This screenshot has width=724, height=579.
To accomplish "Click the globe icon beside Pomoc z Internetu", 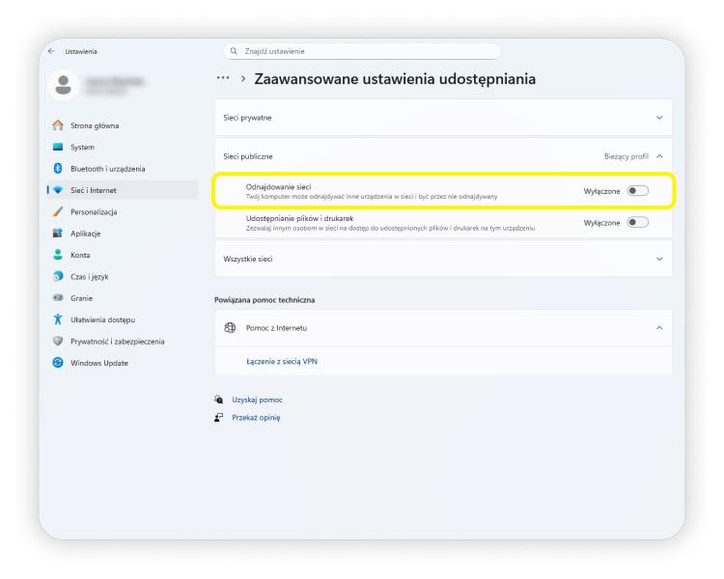I will [x=230, y=328].
